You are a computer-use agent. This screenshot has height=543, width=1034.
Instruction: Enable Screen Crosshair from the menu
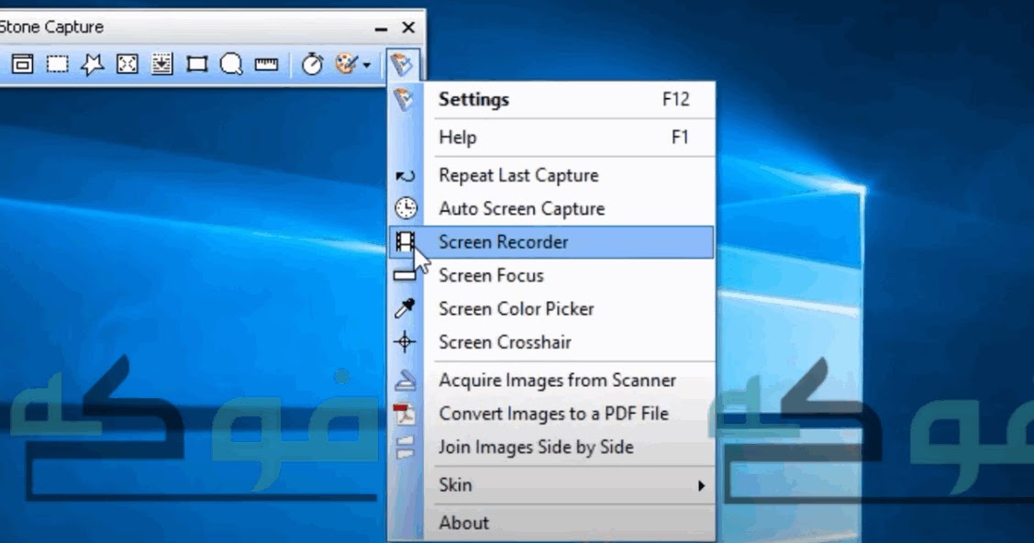coord(551,342)
